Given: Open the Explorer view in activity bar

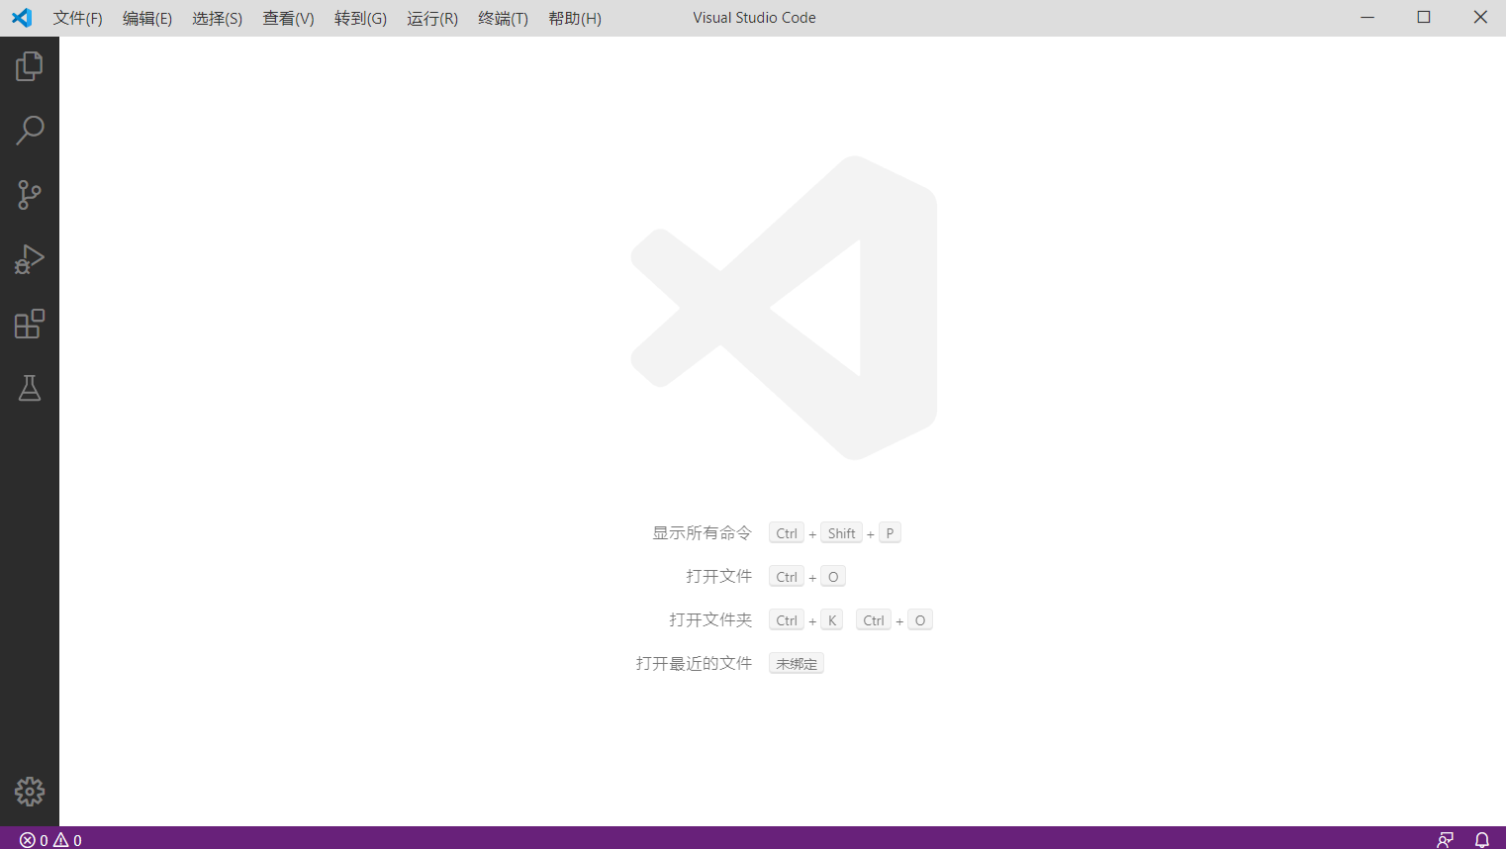Looking at the screenshot, I should 30,66.
